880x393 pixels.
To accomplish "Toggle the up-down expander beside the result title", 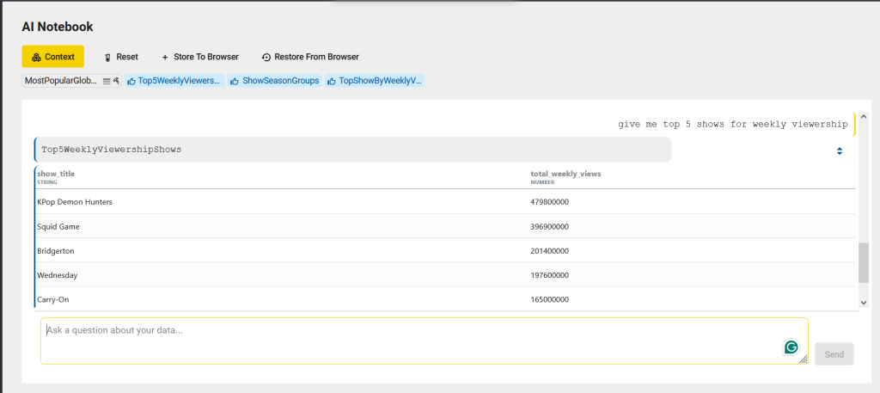I will click(x=839, y=151).
